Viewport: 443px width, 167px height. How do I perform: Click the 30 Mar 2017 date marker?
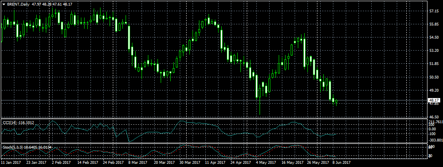point(189,163)
